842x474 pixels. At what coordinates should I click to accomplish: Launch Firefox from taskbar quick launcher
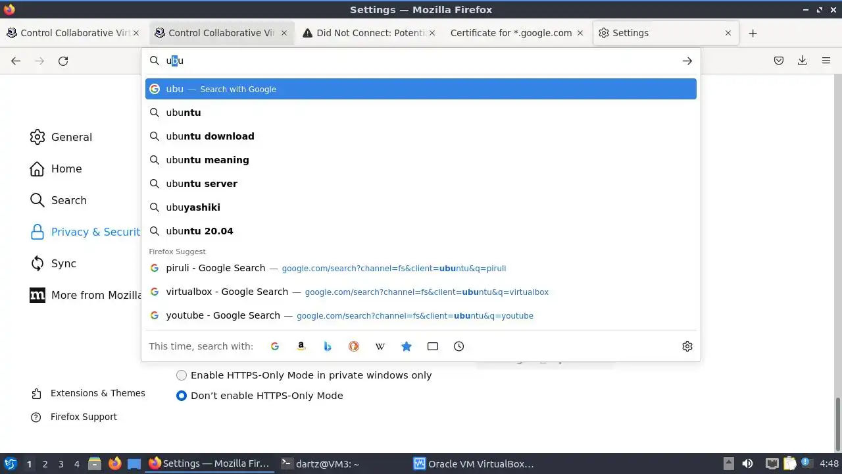pos(115,463)
